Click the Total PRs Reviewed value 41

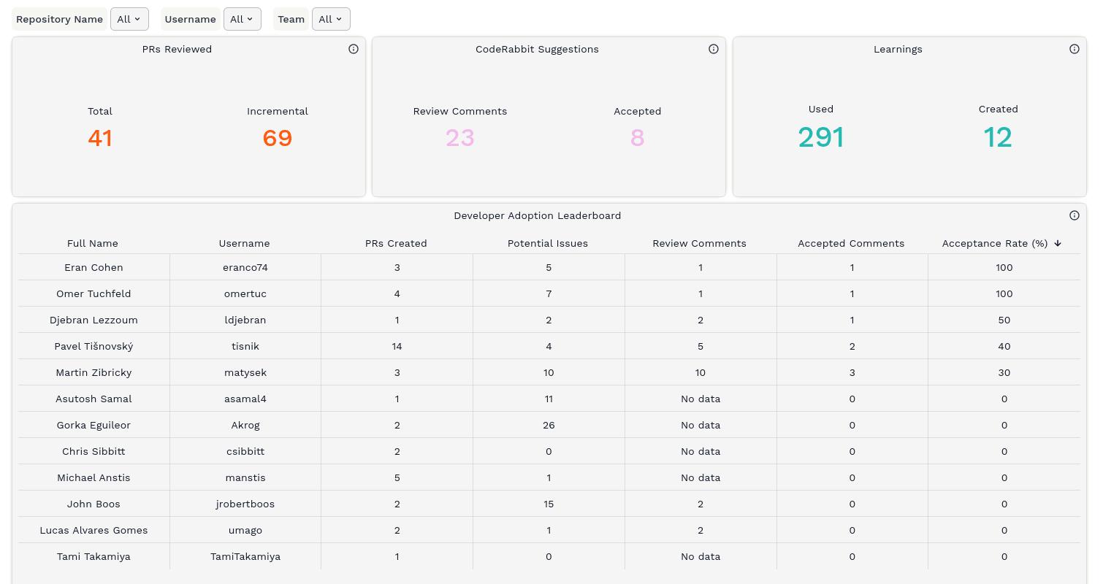pyautogui.click(x=100, y=138)
